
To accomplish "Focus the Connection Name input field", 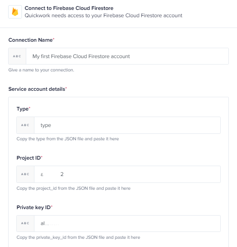I will coord(127,56).
